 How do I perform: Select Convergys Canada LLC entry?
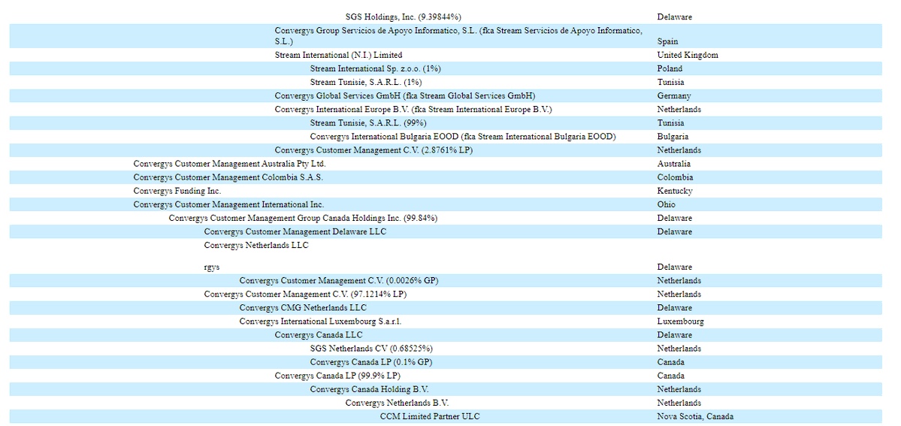point(319,335)
